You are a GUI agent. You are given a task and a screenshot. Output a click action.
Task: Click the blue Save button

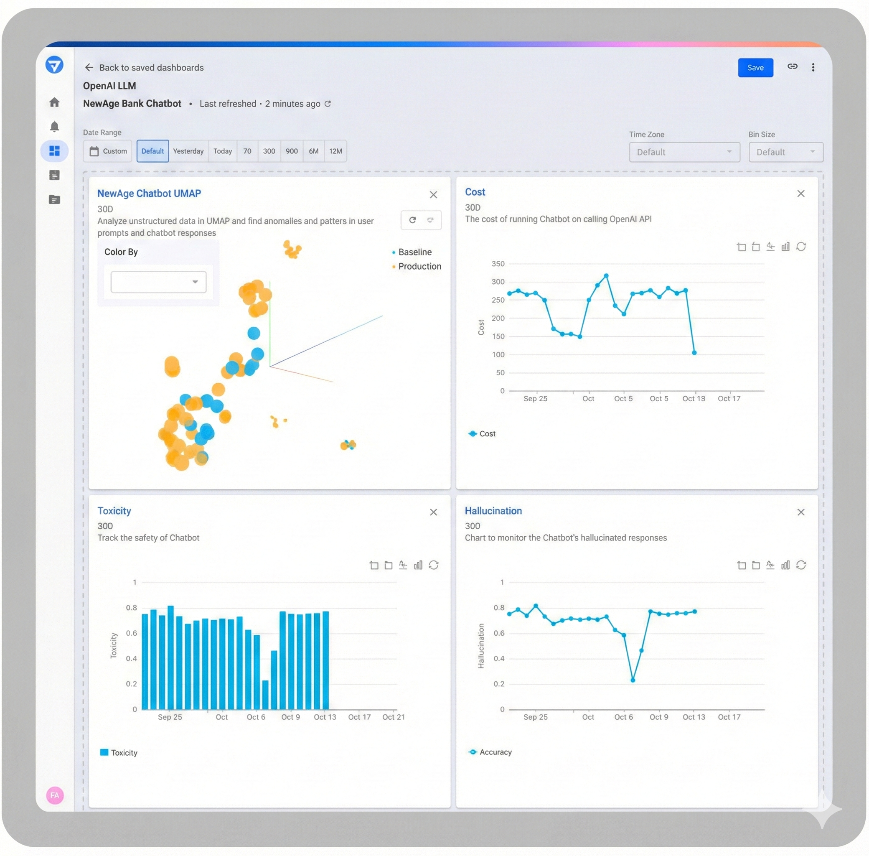(755, 68)
